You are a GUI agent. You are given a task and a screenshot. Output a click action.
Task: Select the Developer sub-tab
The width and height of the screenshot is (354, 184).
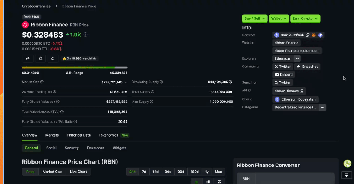96,148
